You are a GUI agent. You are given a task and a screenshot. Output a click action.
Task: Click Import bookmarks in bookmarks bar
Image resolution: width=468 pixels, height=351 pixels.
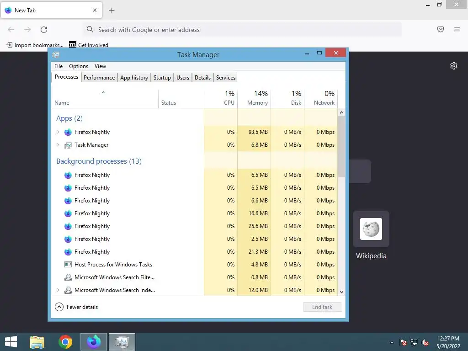coord(35,45)
